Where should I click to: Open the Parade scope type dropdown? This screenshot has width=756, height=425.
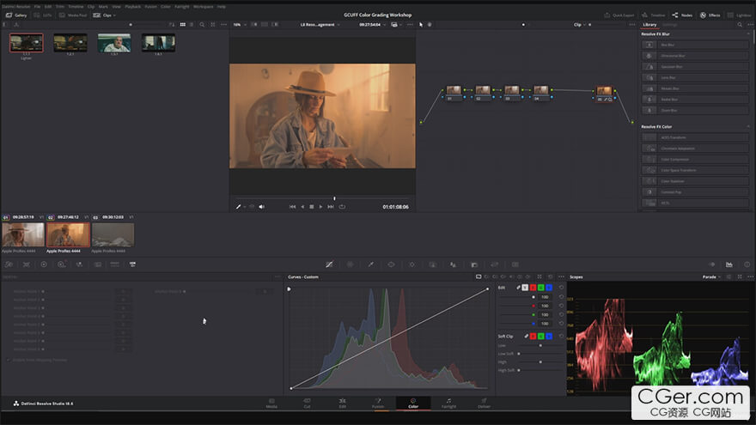[711, 277]
